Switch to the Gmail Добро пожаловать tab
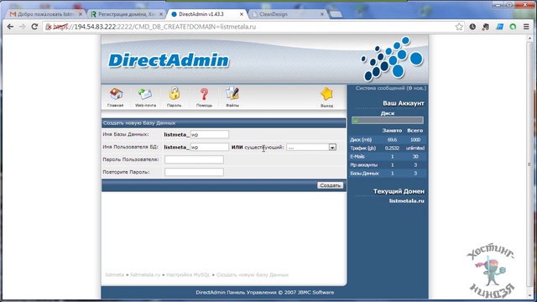 point(45,14)
